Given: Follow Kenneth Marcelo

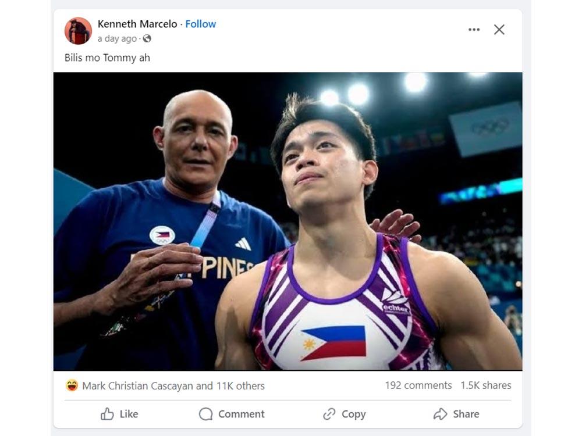Looking at the screenshot, I should point(200,24).
